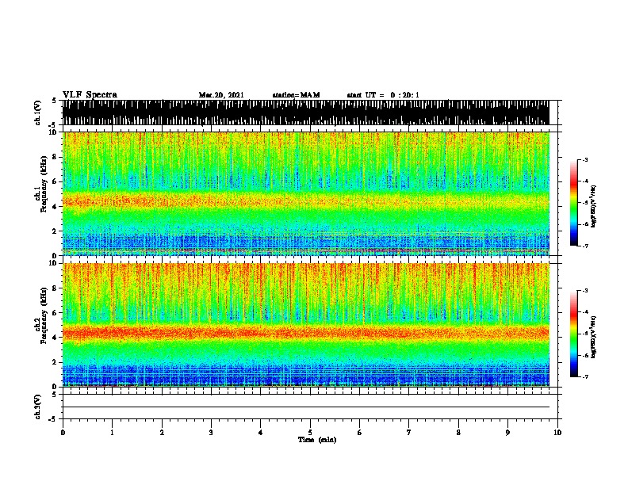
Task: Click time axis tick label 2
Action: 162,433
